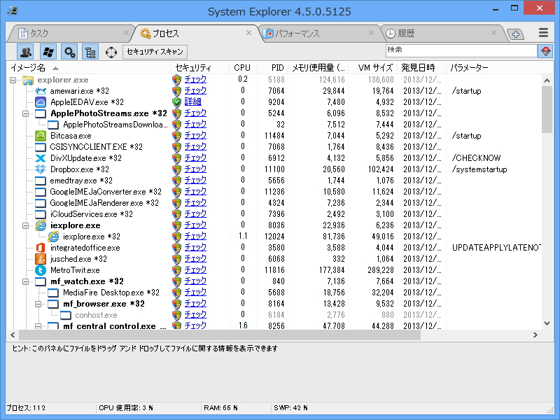Image resolution: width=560 pixels, height=420 pixels.
Task: Click the Dropbox.exe process icon
Action: point(39,169)
